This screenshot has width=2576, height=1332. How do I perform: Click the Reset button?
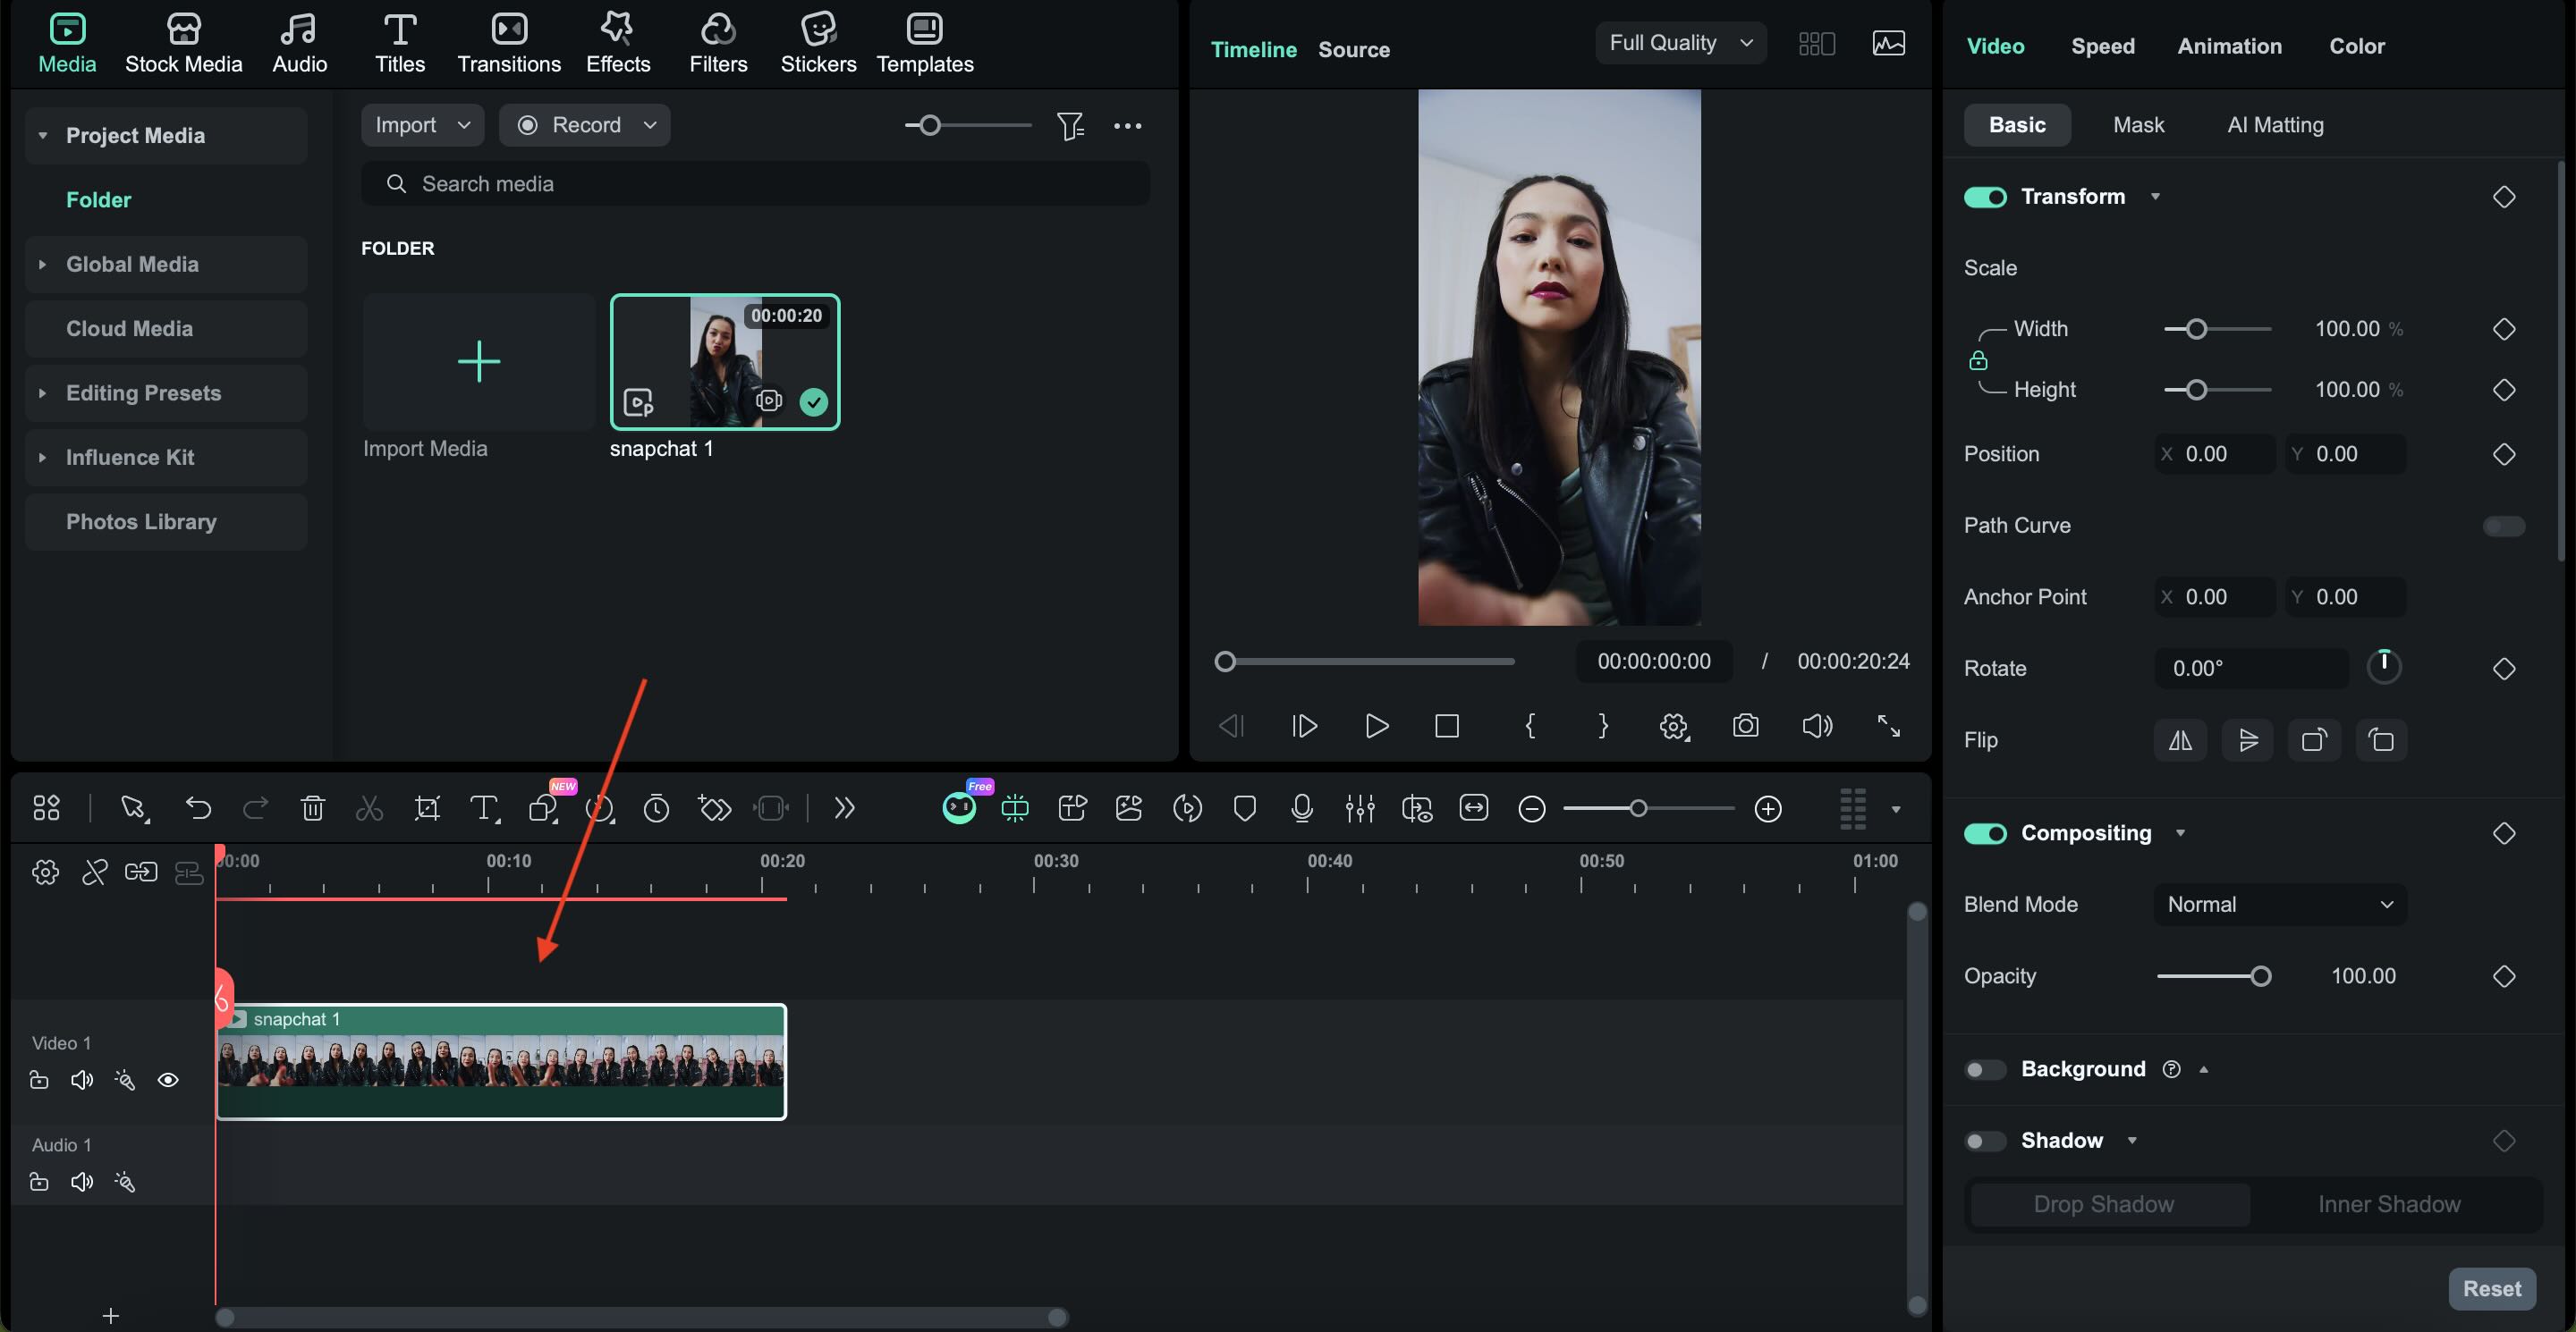pyautogui.click(x=2492, y=1288)
